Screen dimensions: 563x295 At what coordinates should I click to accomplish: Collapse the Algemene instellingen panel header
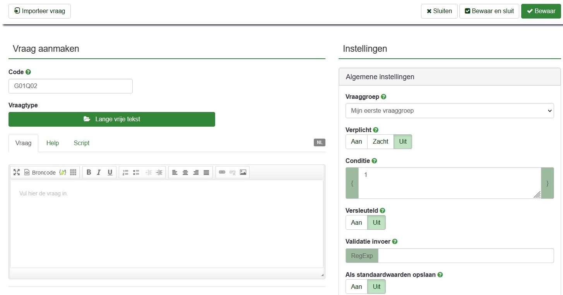(449, 77)
